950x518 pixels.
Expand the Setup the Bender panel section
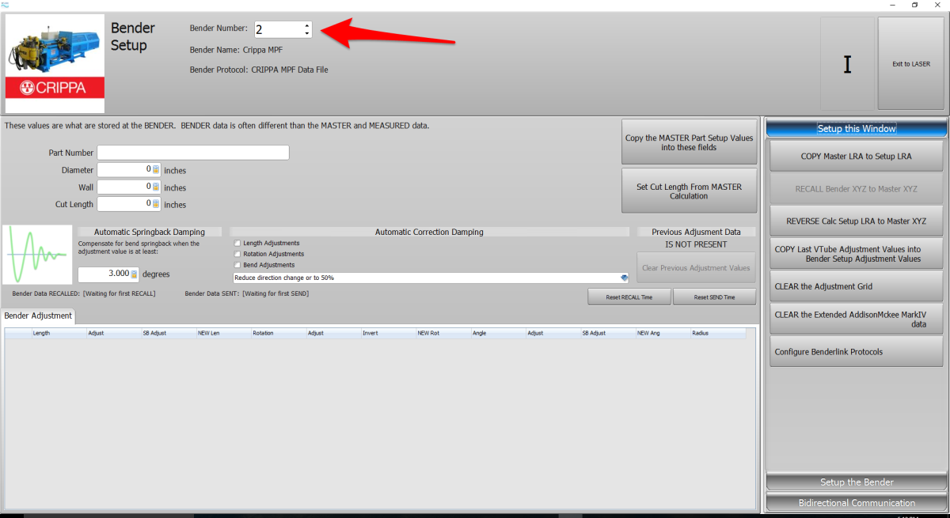click(857, 482)
